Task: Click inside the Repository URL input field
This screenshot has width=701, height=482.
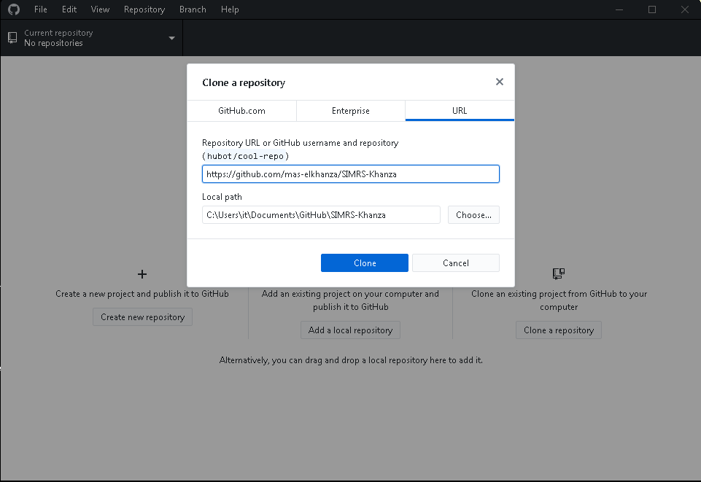Action: [350, 174]
